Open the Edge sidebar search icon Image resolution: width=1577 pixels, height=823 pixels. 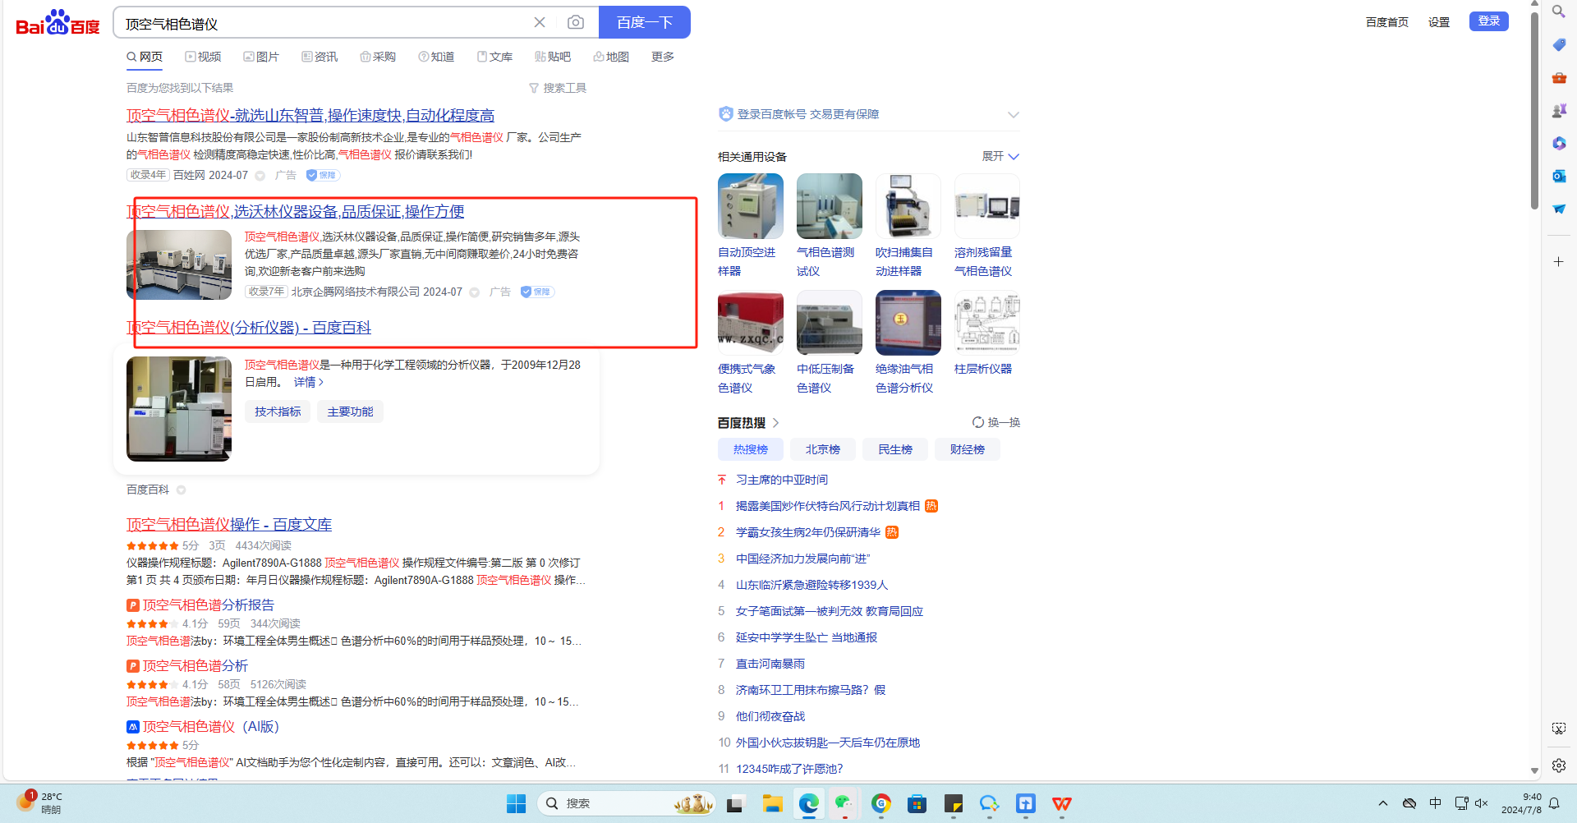1558,11
